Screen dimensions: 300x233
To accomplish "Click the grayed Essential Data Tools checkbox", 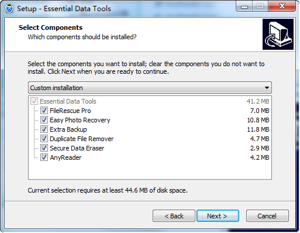I will [x=34, y=101].
